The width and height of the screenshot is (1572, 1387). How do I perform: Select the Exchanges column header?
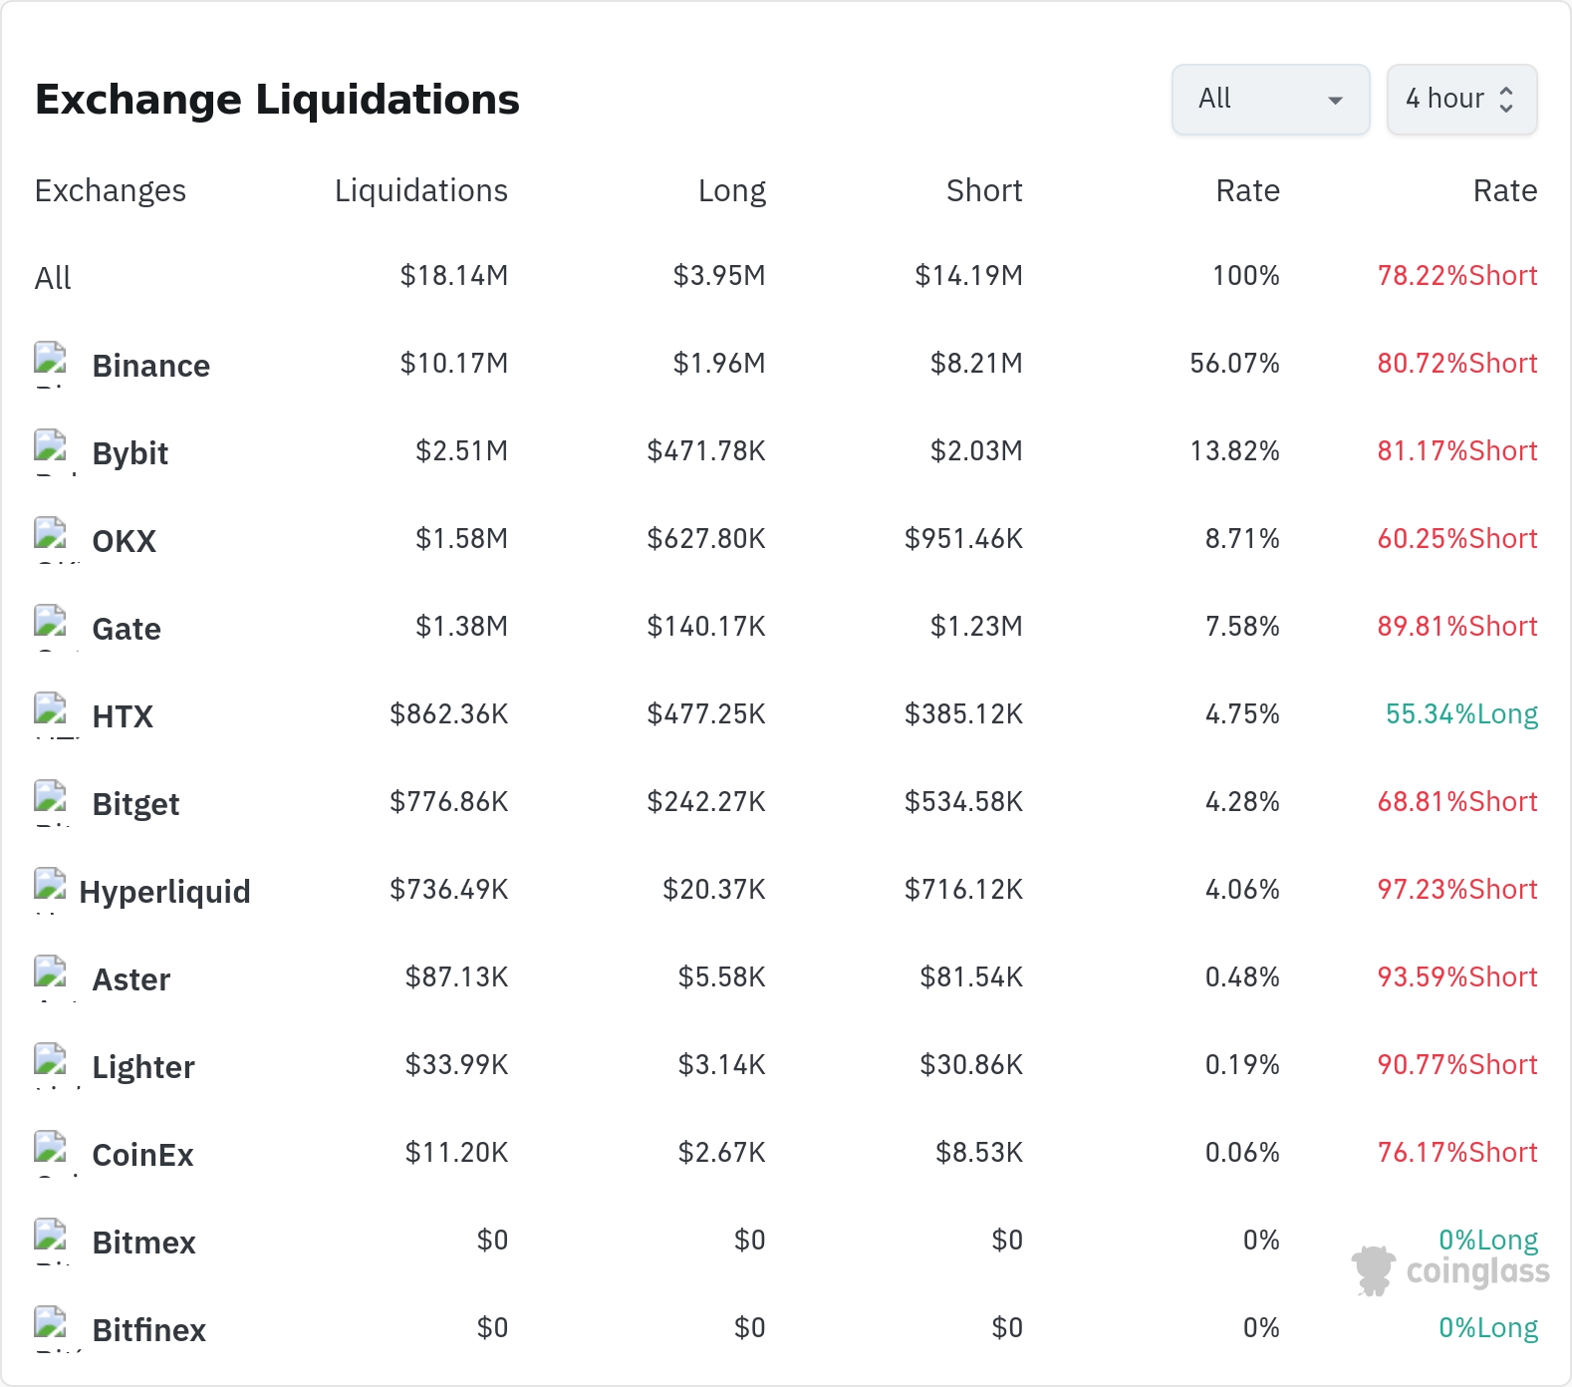(111, 190)
